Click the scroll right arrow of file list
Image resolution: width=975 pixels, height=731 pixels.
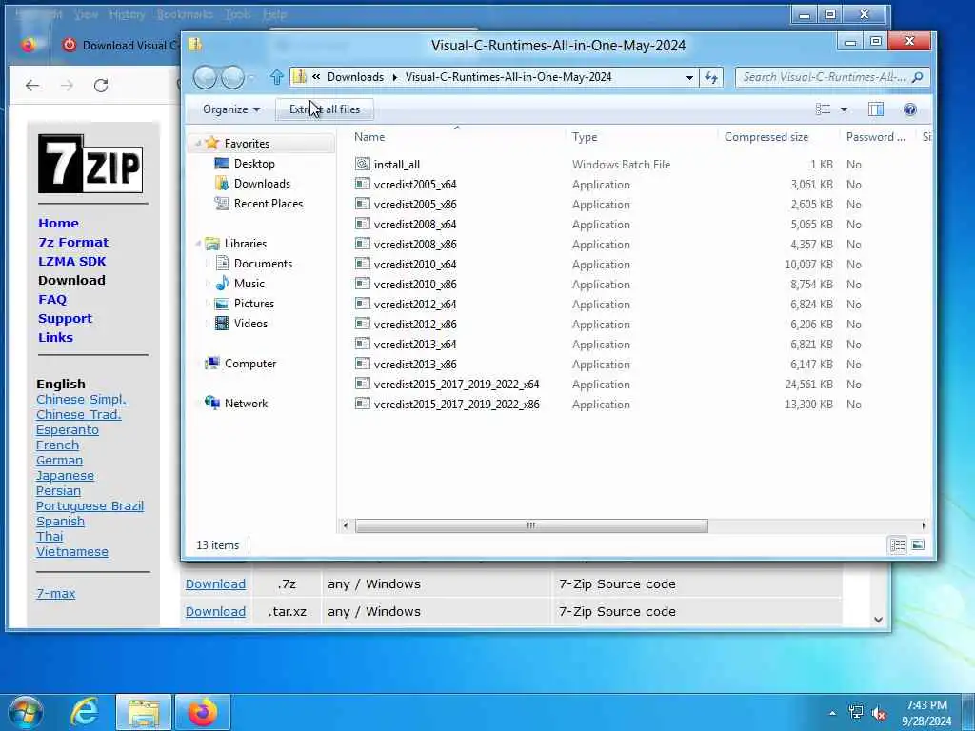924,525
